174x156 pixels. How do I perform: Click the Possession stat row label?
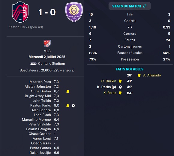click(130, 59)
